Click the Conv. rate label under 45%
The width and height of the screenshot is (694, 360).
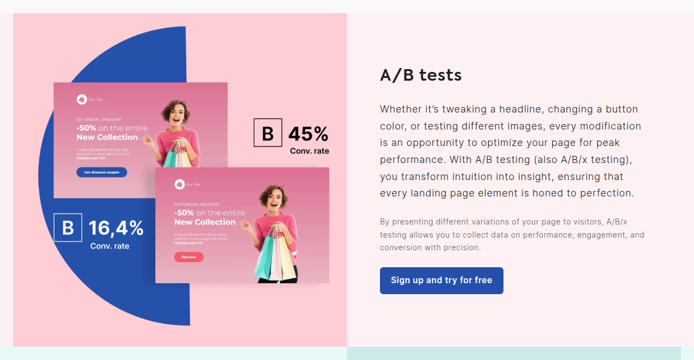310,151
